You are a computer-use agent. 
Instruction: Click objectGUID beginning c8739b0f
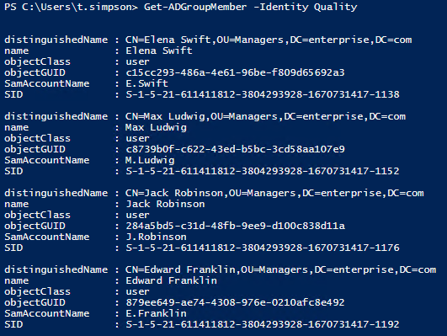[x=235, y=149]
